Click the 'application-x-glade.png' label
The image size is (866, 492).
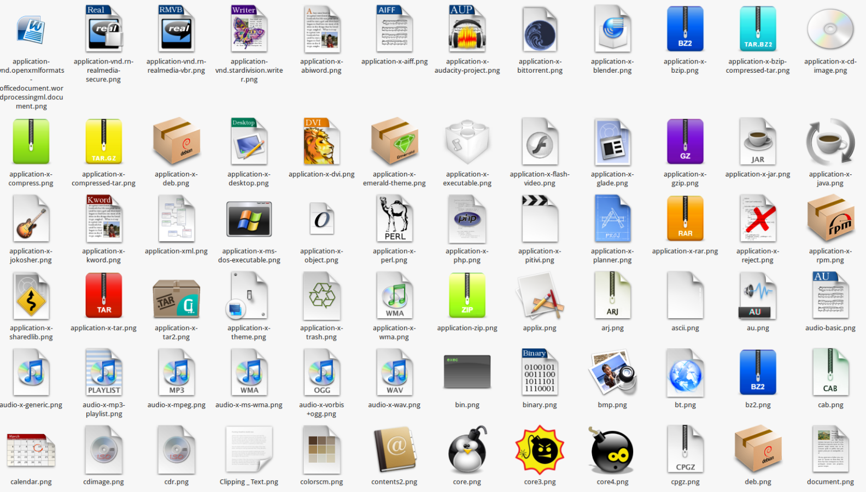click(x=612, y=179)
